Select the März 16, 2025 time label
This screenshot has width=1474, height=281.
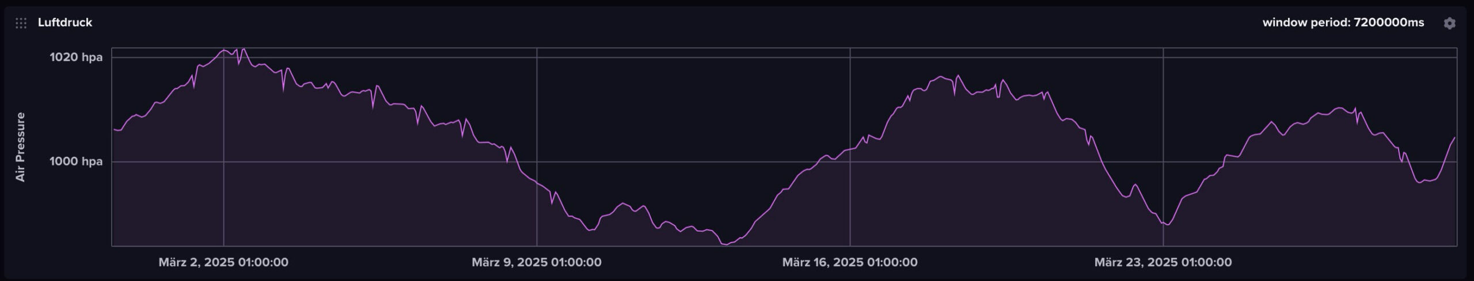(x=849, y=262)
